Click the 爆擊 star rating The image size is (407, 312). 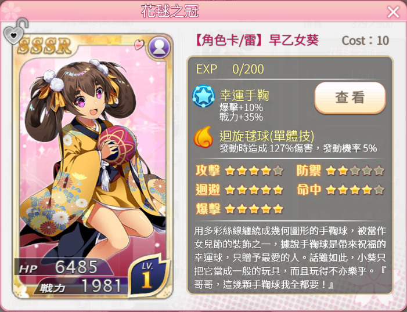tap(254, 209)
